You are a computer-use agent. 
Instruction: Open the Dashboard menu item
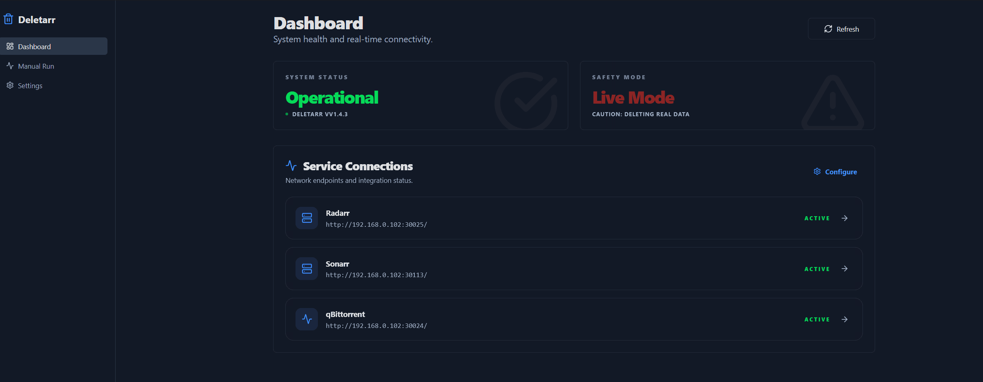pos(54,46)
